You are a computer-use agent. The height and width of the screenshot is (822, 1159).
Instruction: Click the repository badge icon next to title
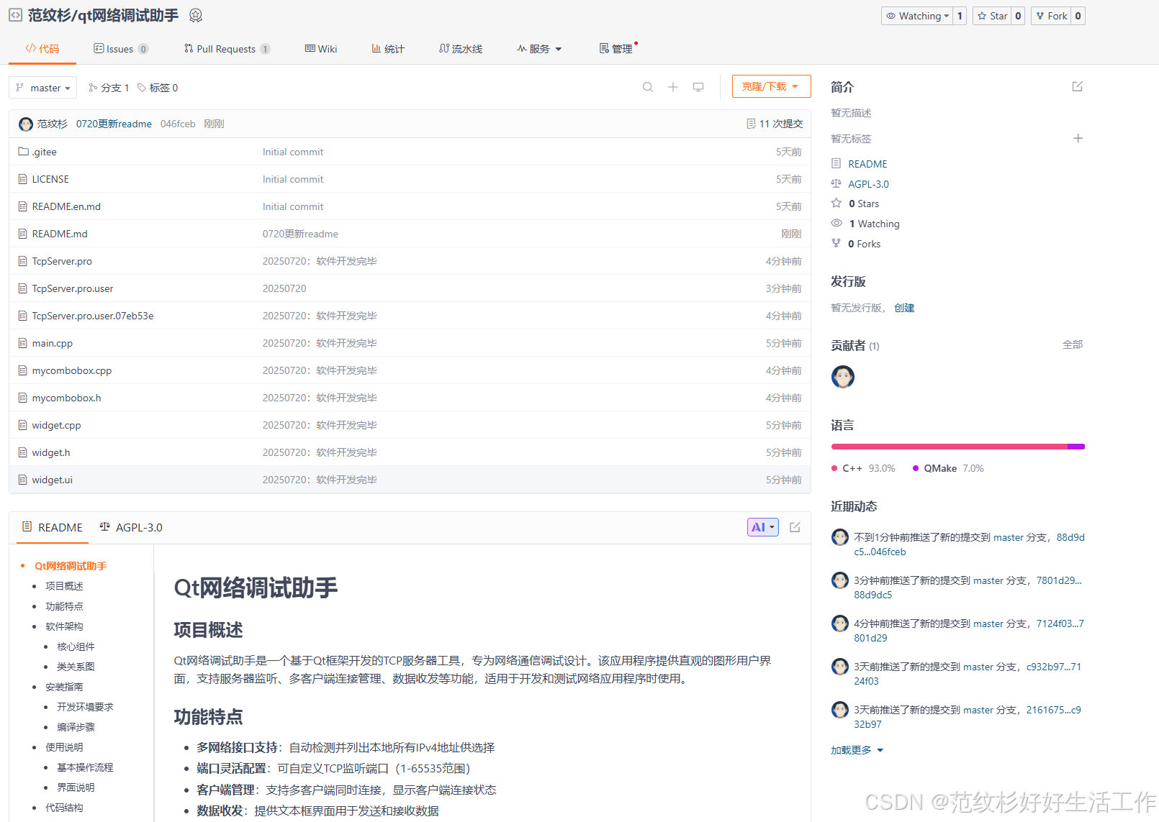tap(195, 15)
